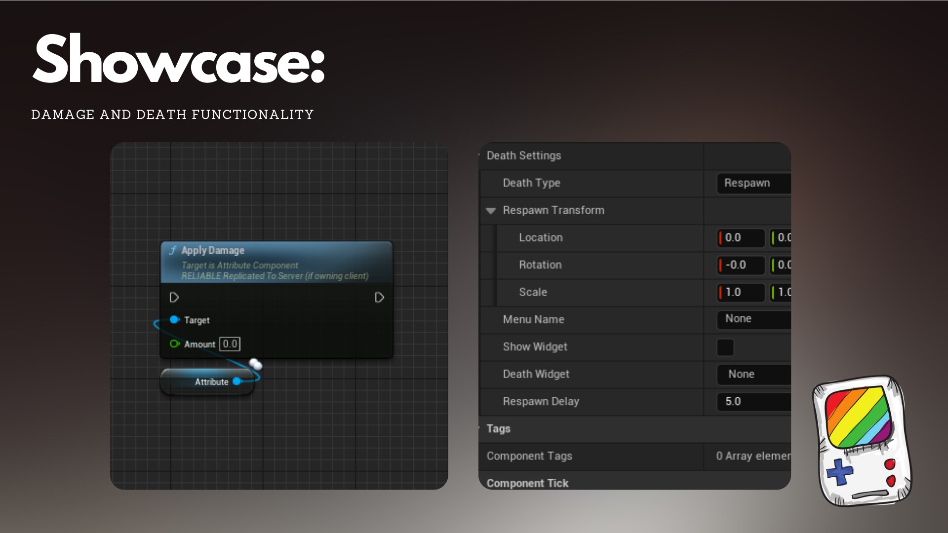Click the Tags category header
The width and height of the screenshot is (948, 533).
click(498, 429)
